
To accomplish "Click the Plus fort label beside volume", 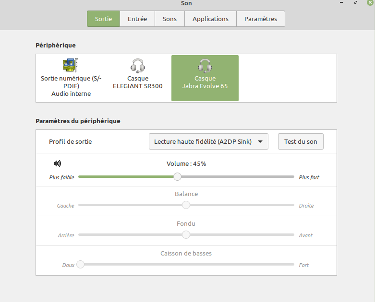I will coord(309,177).
